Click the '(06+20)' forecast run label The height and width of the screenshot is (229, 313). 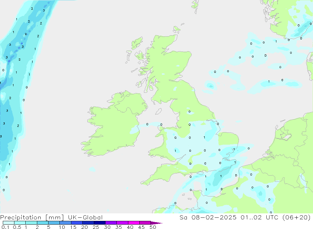coord(296,217)
